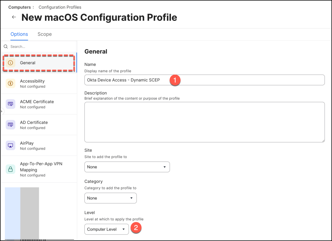Focus the profile Name text field
This screenshot has width=332, height=241.
[204, 80]
